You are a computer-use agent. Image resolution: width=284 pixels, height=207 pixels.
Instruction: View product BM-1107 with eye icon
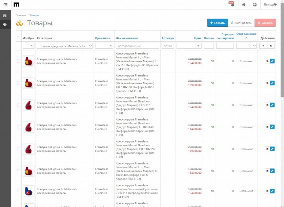(x=267, y=191)
